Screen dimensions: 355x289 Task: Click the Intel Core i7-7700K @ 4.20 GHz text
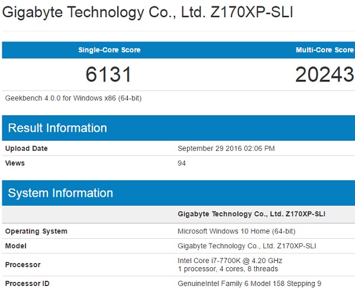[x=230, y=261]
